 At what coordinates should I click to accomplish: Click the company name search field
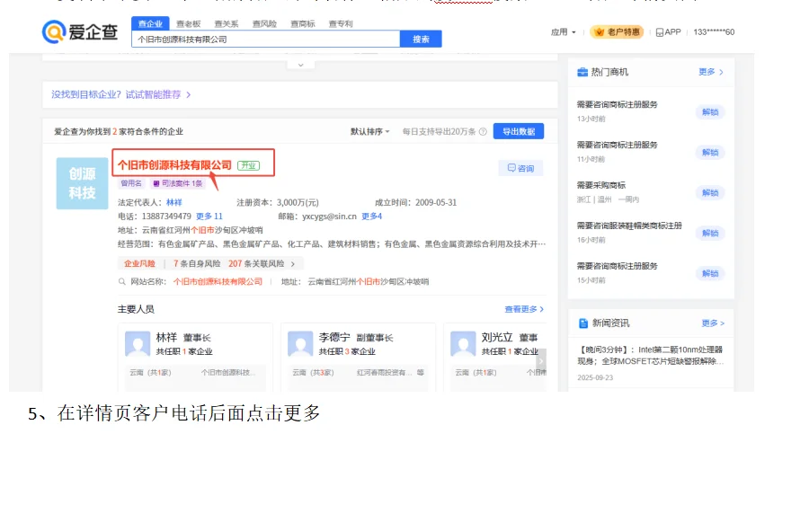(x=266, y=40)
